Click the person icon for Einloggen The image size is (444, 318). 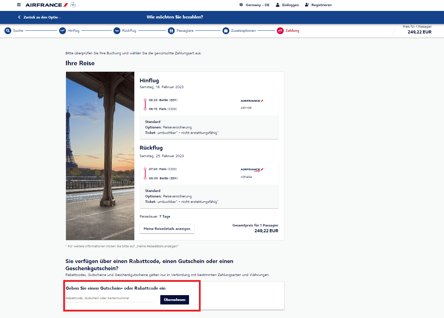point(278,5)
